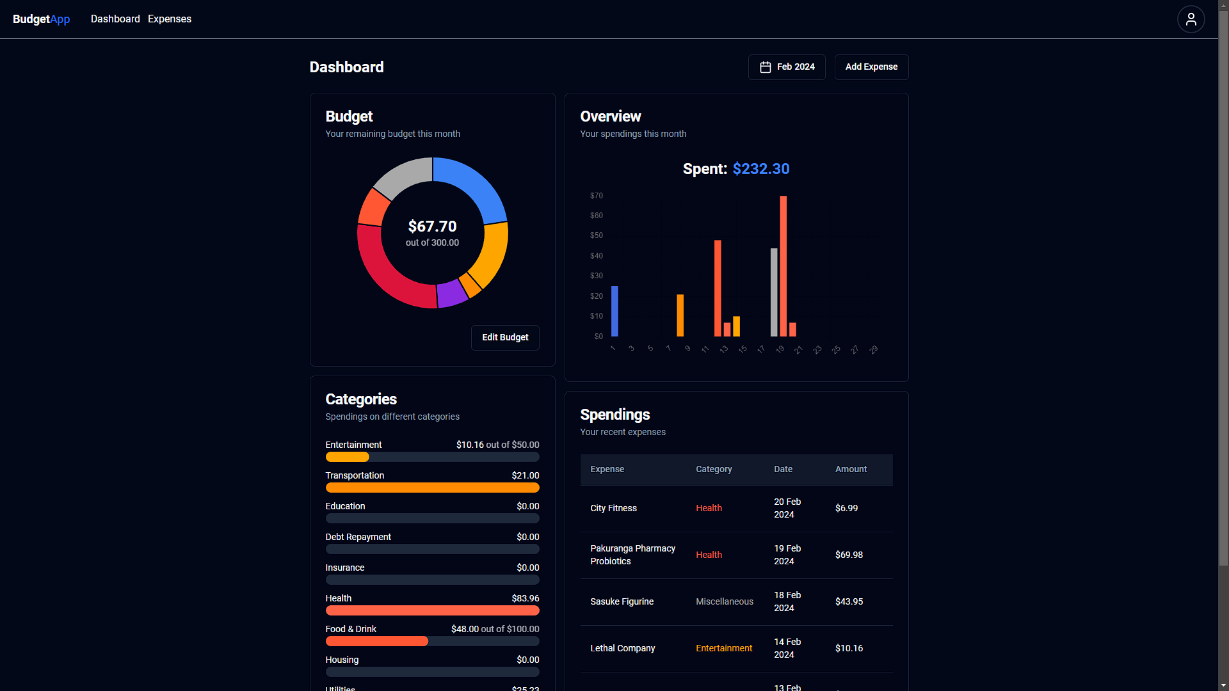Select the City Fitness expense row
Image resolution: width=1229 pixels, height=691 pixels.
(x=736, y=509)
